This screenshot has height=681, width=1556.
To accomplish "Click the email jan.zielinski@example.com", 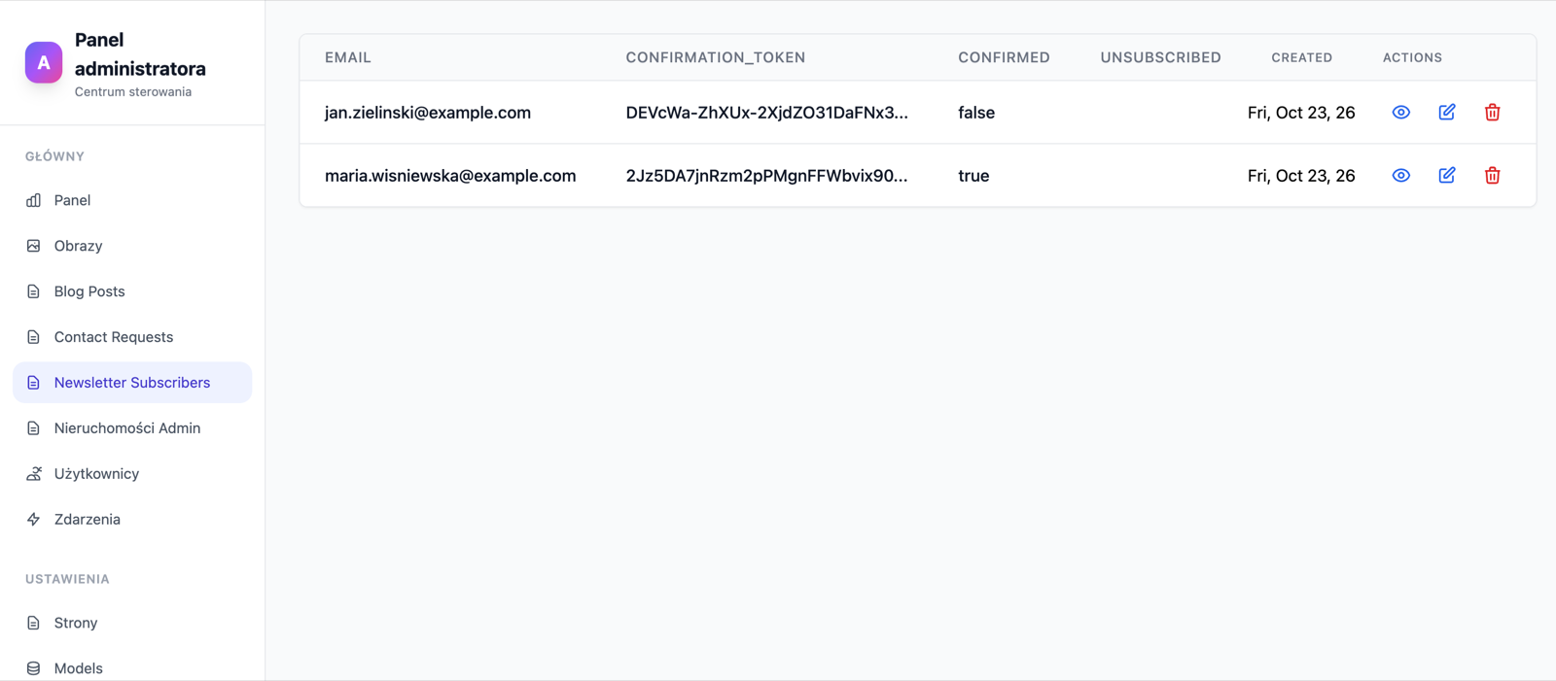I will tap(428, 113).
